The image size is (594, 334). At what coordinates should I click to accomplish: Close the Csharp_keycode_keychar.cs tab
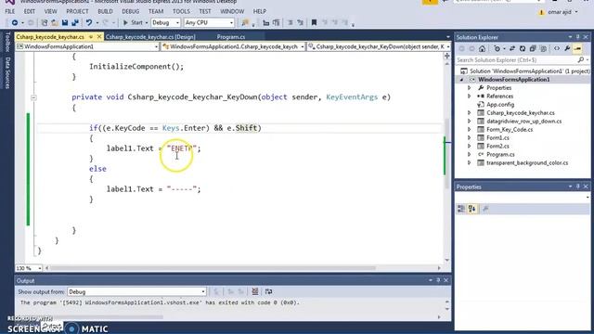click(99, 37)
